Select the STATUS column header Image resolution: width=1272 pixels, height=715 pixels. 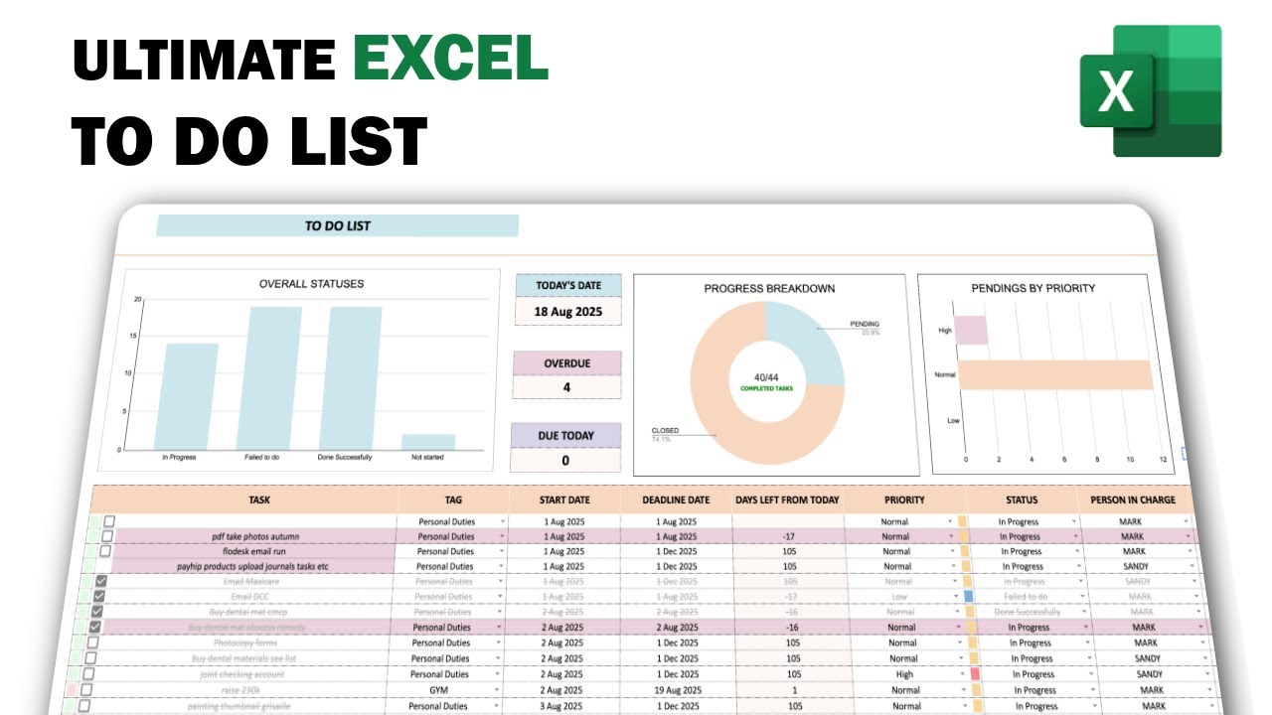tap(1022, 500)
